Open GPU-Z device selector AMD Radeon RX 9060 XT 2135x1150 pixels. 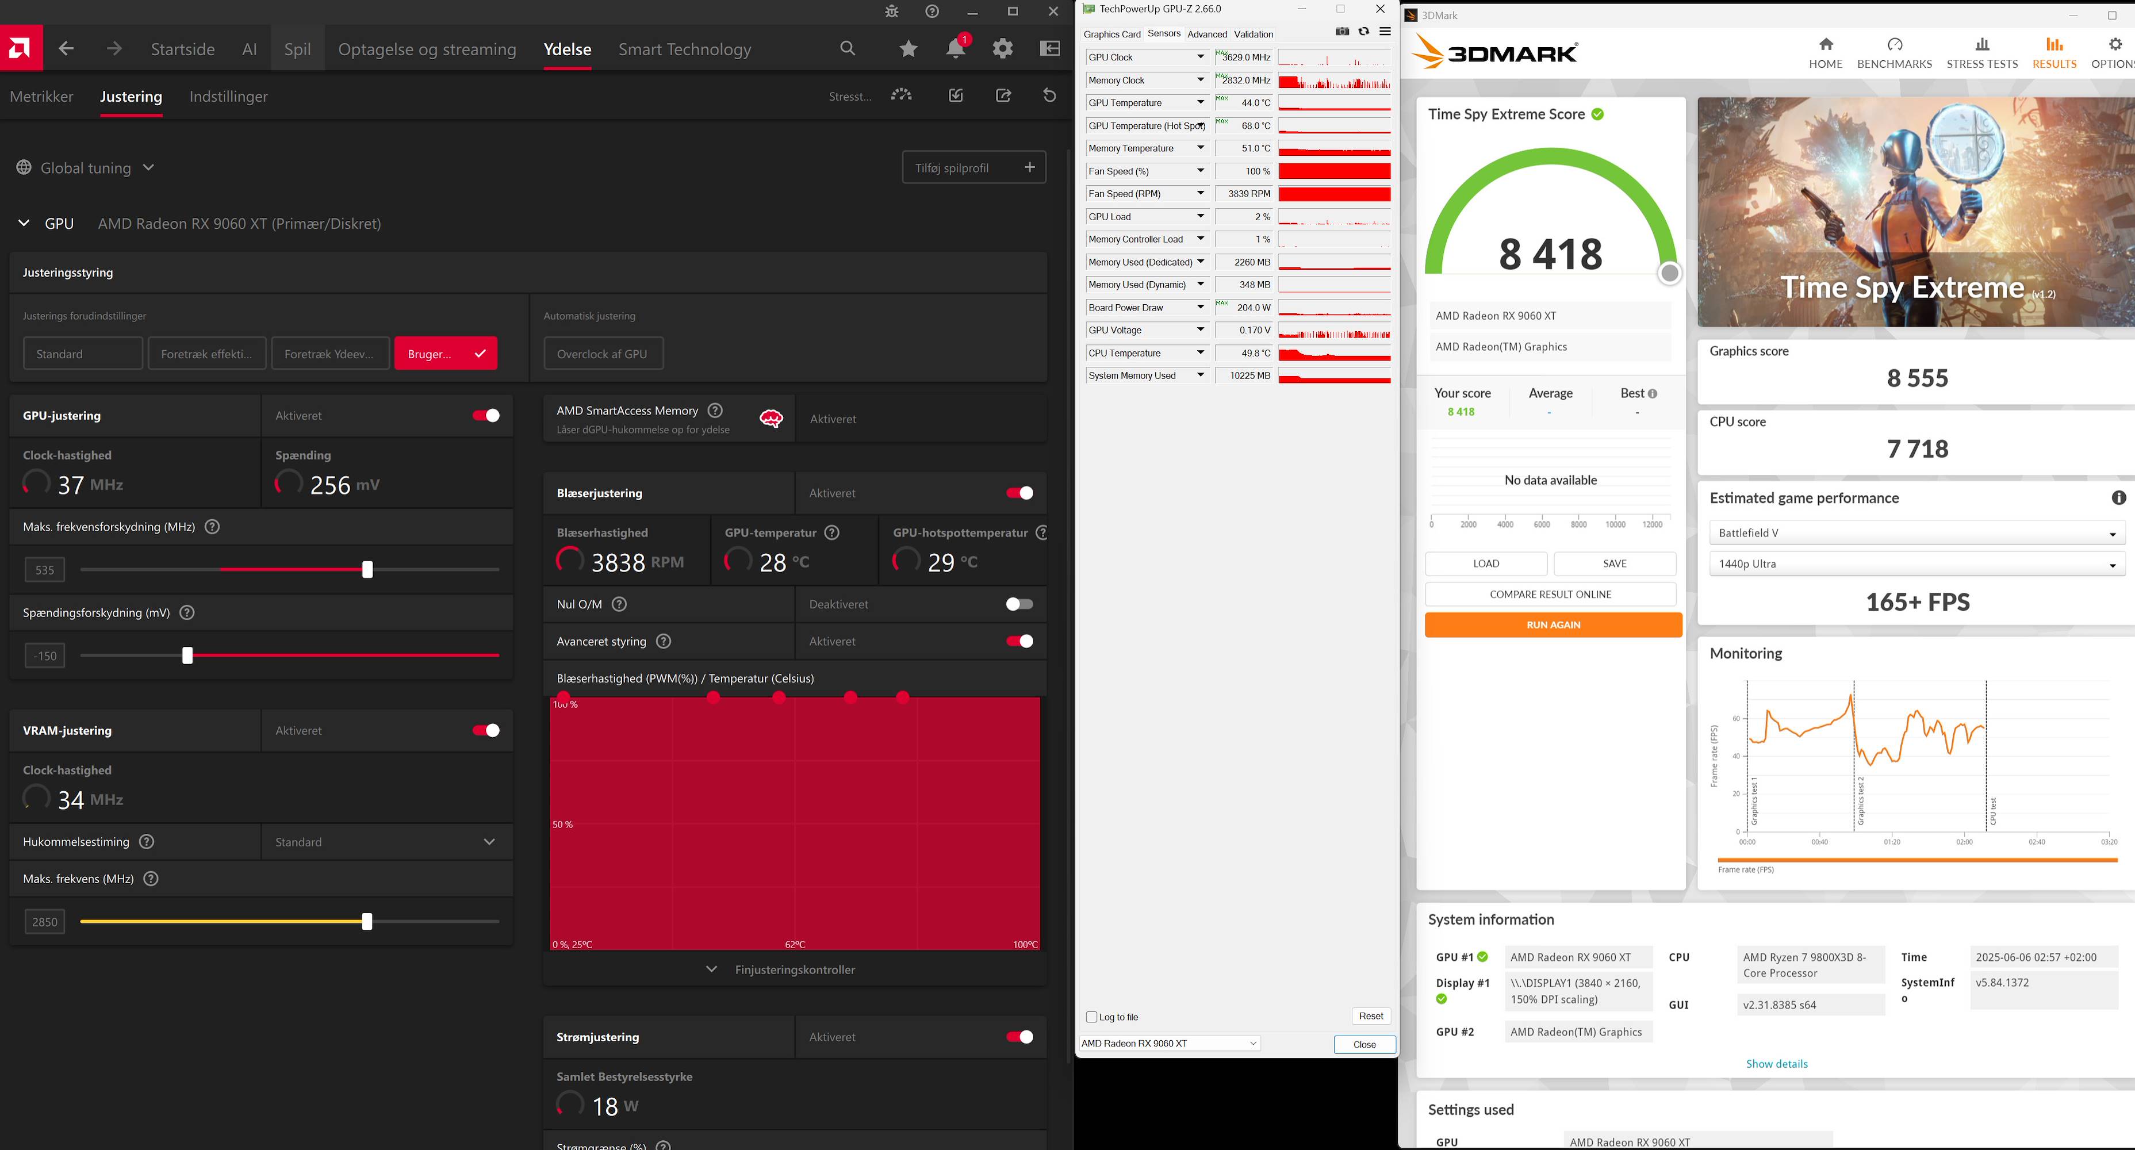(x=1170, y=1043)
